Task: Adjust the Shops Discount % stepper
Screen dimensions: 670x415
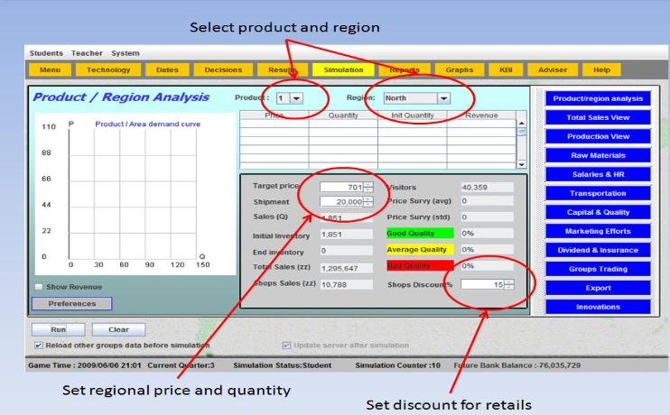Action: (509, 284)
